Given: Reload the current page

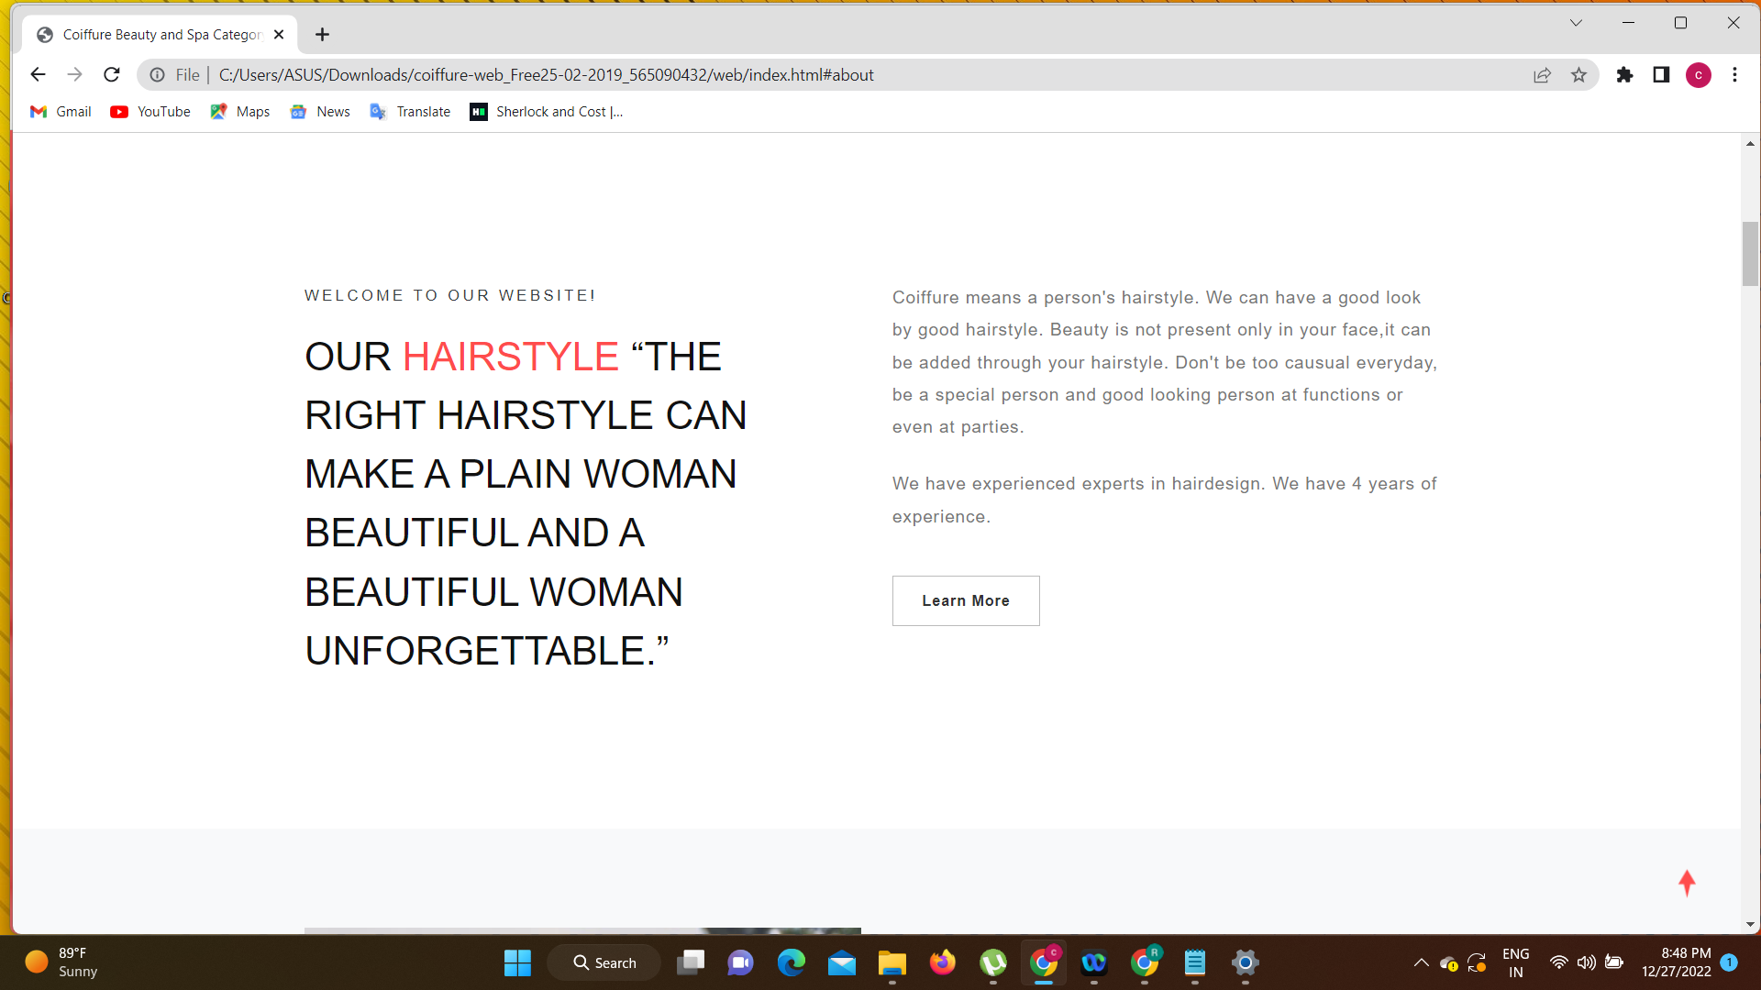Looking at the screenshot, I should [112, 75].
